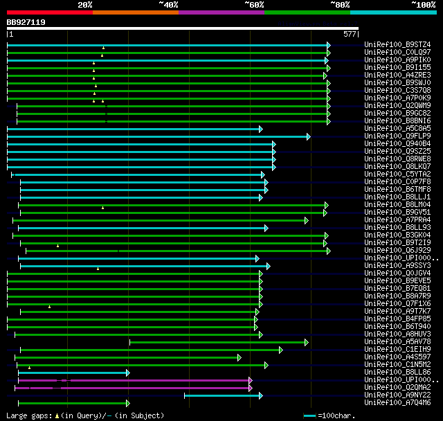
Task: Select the UniRef100_A9PIK0 hit label
Action: coord(397,60)
